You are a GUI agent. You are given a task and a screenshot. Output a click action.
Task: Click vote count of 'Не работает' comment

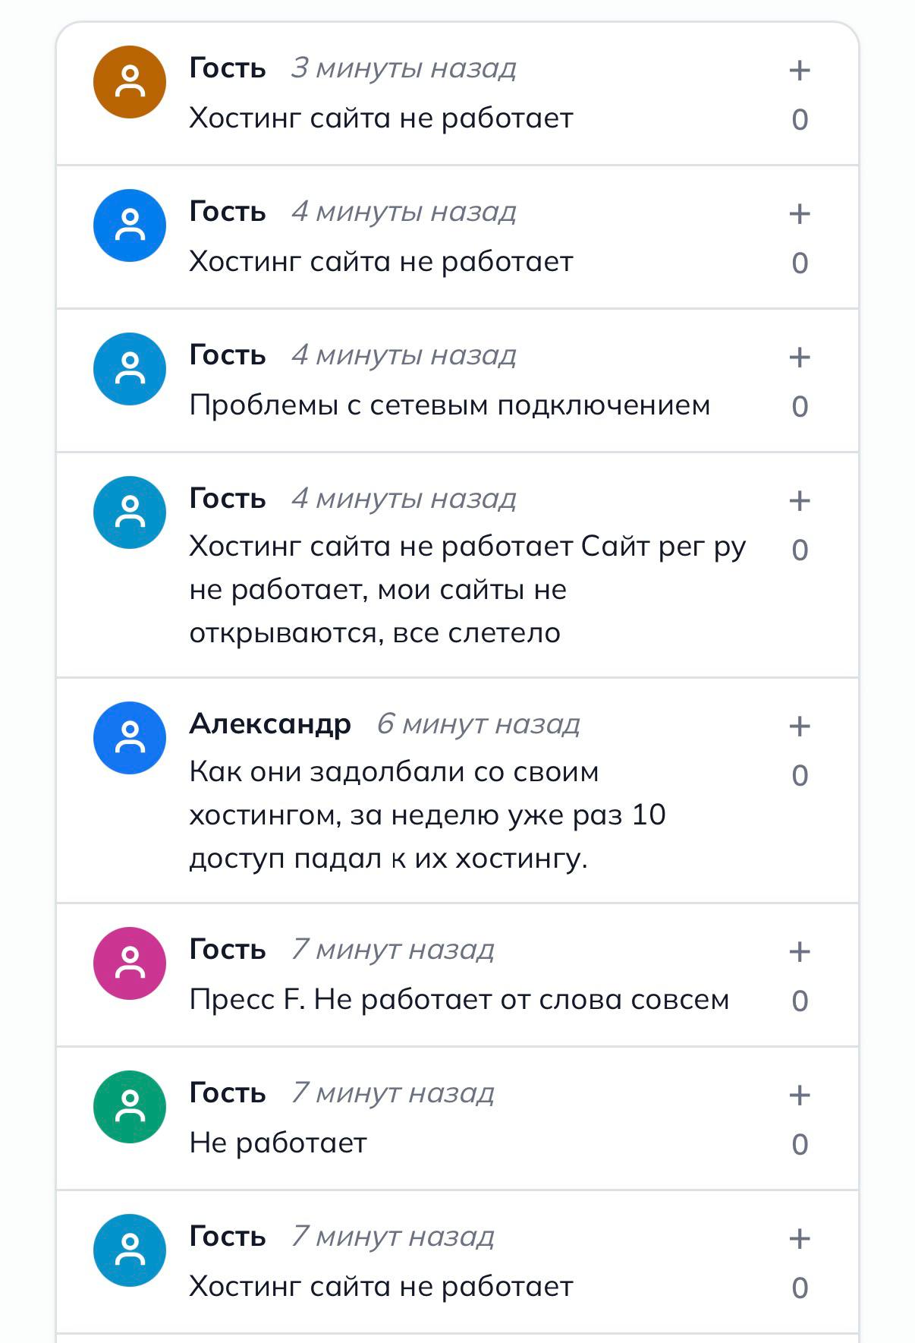(x=800, y=1145)
